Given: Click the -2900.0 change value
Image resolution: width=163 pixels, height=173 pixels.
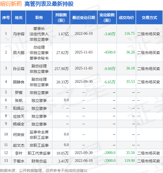Looking at the screenshot, I should pyautogui.click(x=109, y=161).
